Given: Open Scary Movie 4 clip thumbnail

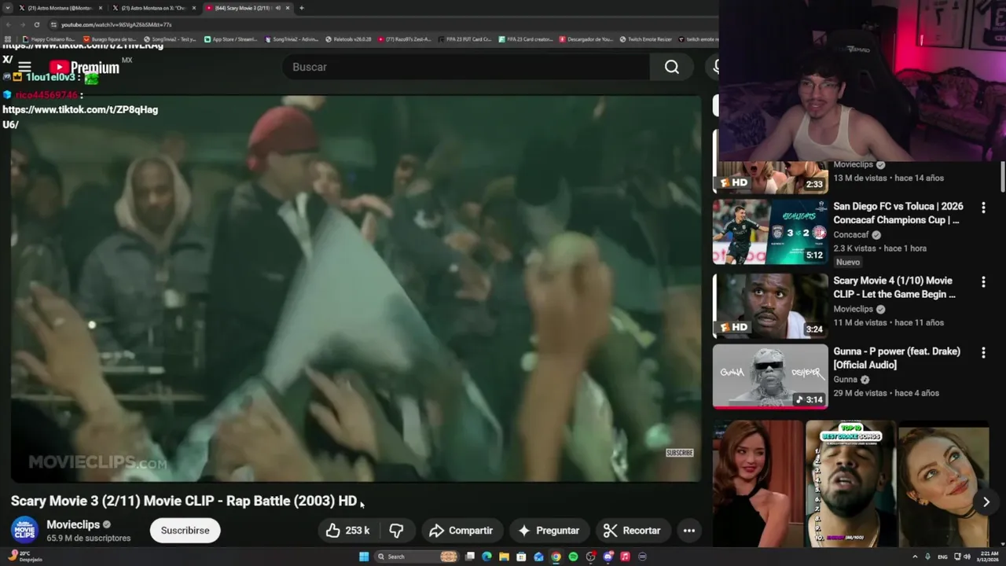Looking at the screenshot, I should click(770, 306).
